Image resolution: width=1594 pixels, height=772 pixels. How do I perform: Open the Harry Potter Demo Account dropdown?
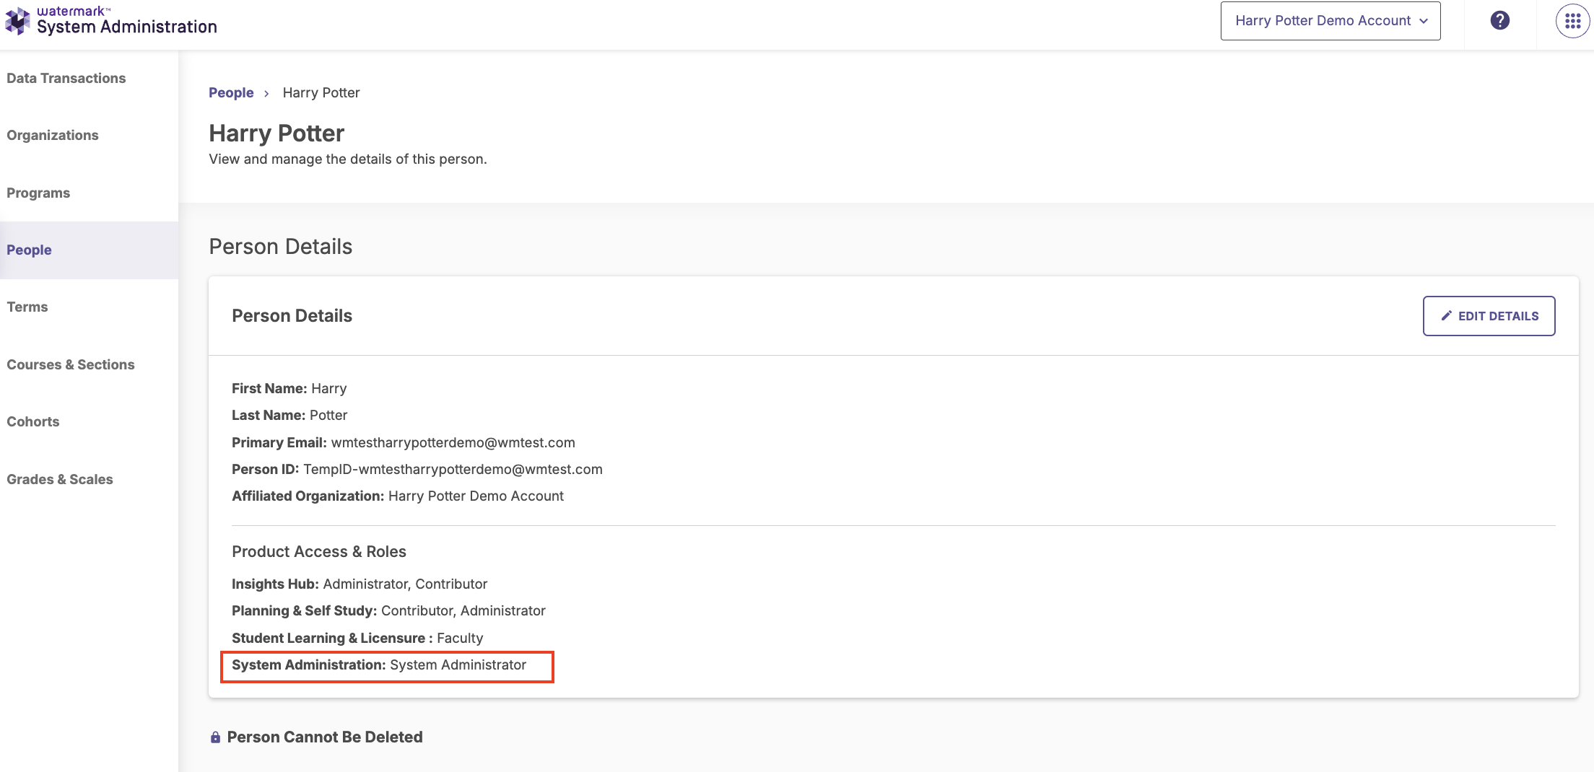(x=1330, y=21)
